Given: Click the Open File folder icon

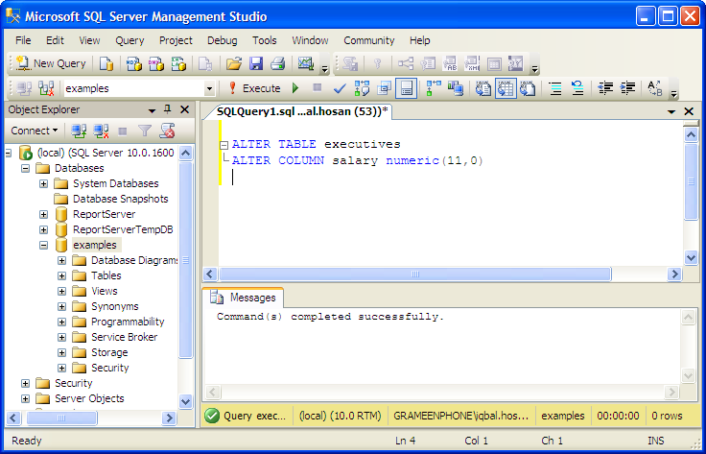Looking at the screenshot, I should (x=234, y=64).
